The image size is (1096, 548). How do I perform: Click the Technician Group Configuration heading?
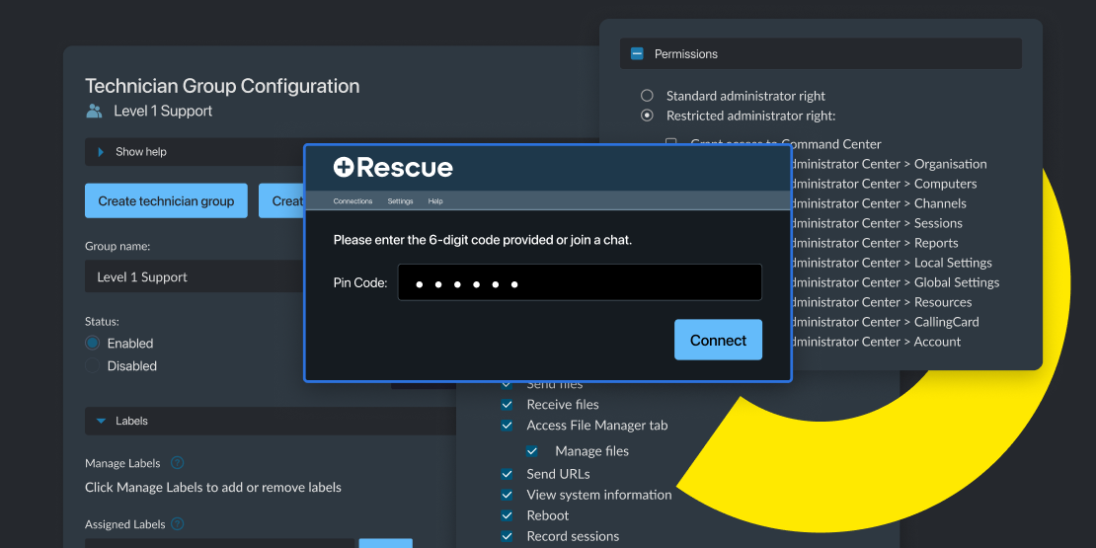(222, 86)
